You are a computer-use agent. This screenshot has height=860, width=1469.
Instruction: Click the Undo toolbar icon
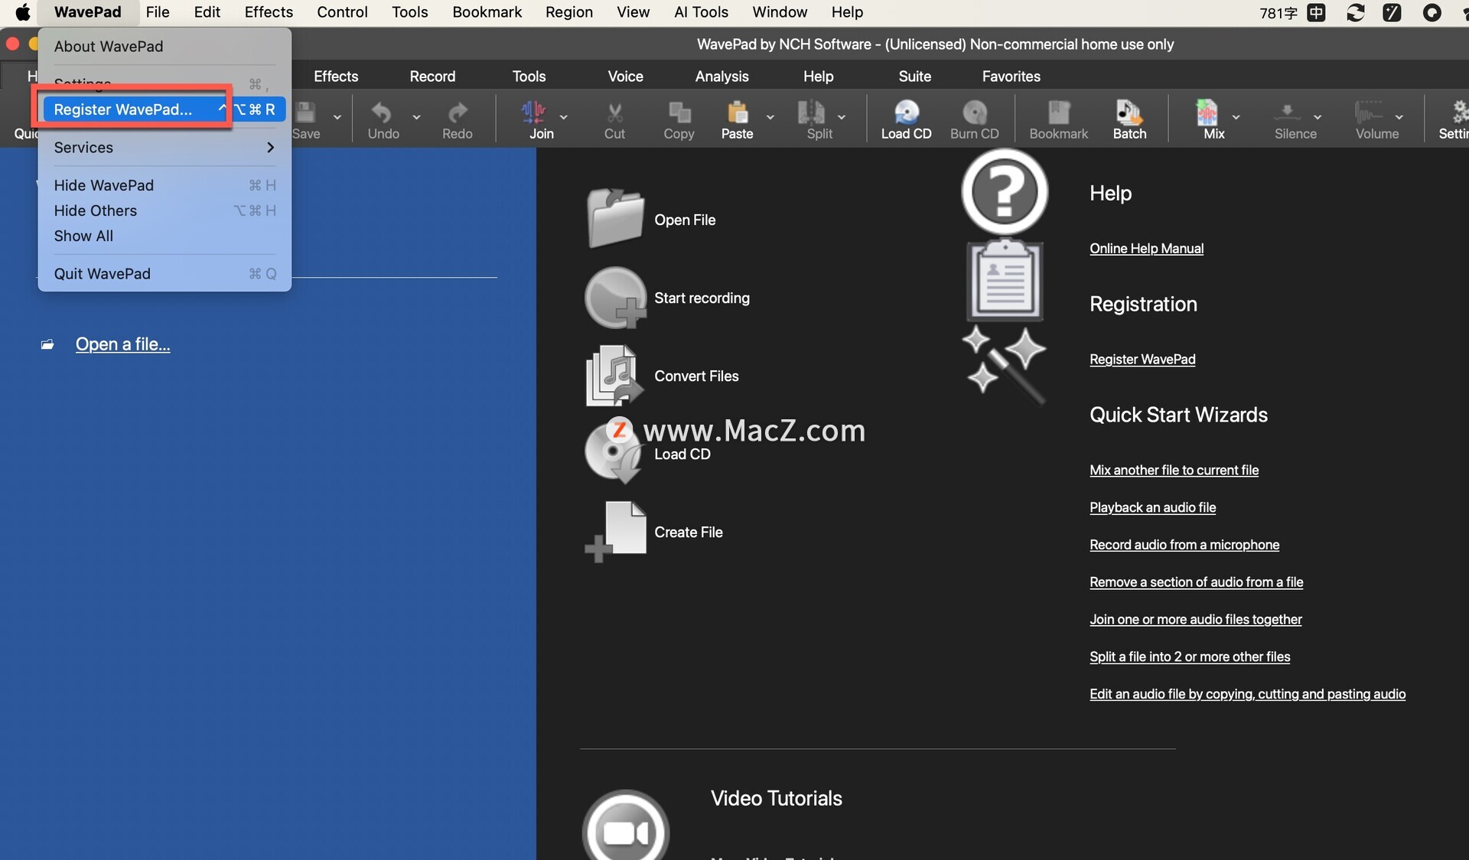click(x=381, y=113)
